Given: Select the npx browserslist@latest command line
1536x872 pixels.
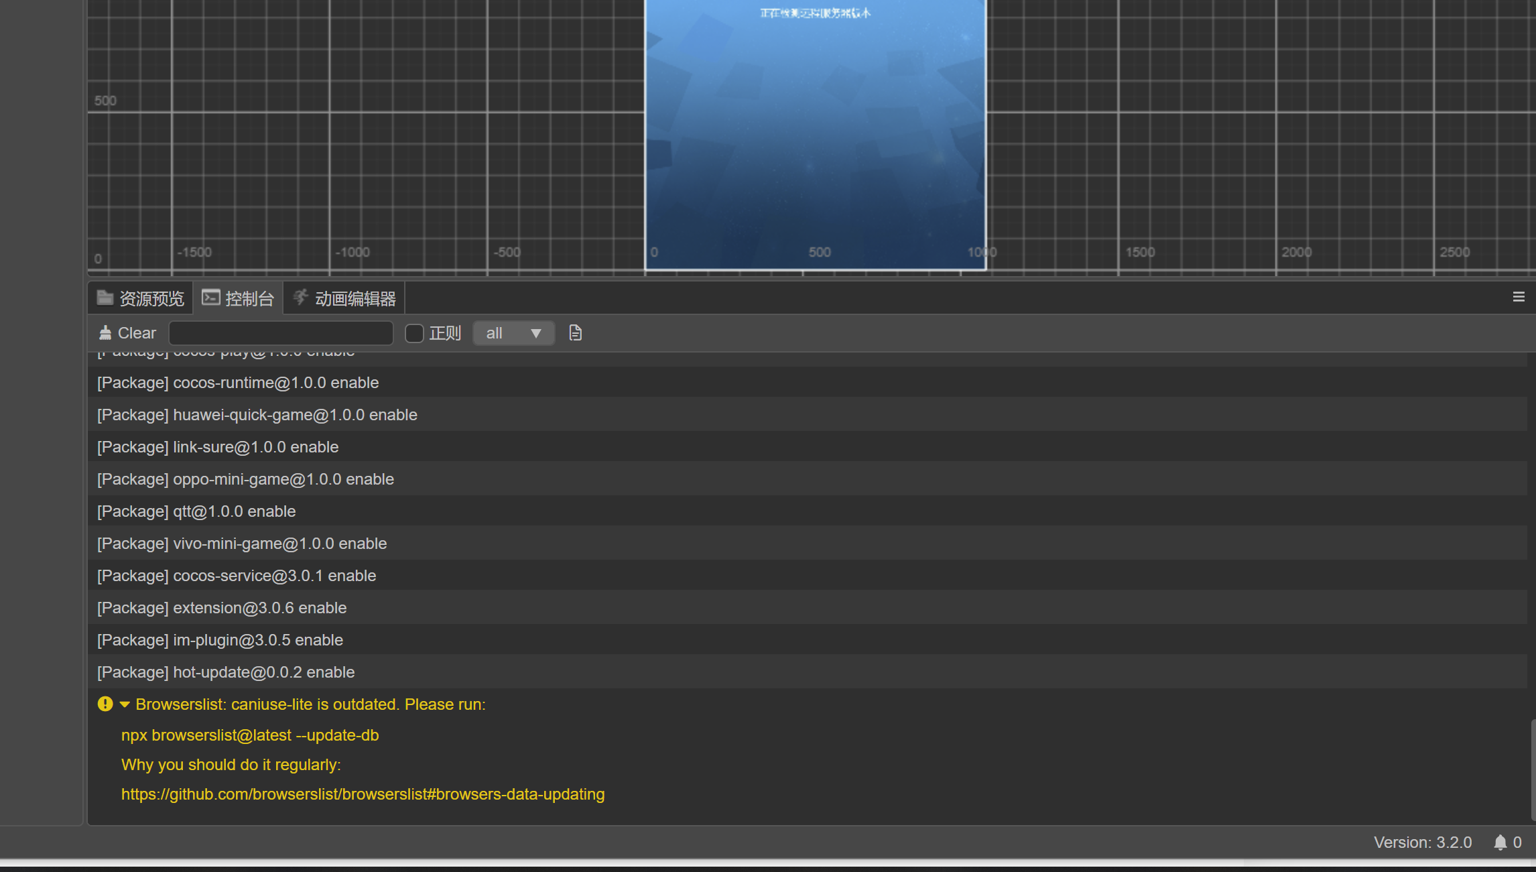Looking at the screenshot, I should pyautogui.click(x=250, y=735).
